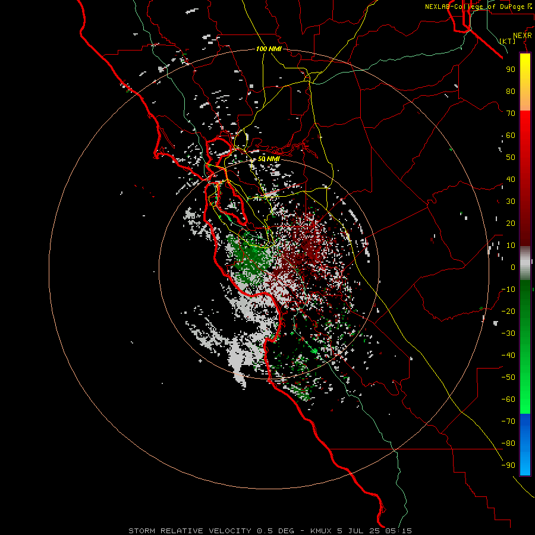Click the 05:15 timestamp in caption
Screen dimensions: 535x535
click(x=398, y=531)
